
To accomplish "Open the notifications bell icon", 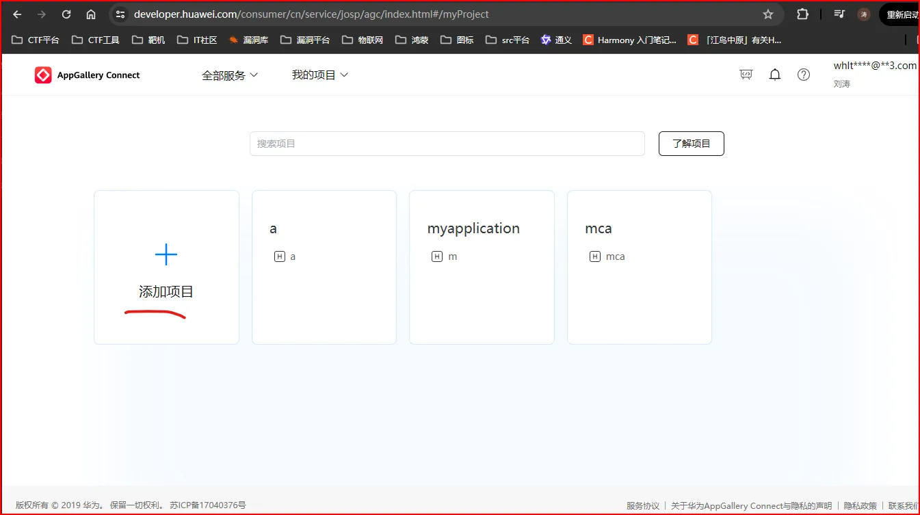I will pos(775,75).
